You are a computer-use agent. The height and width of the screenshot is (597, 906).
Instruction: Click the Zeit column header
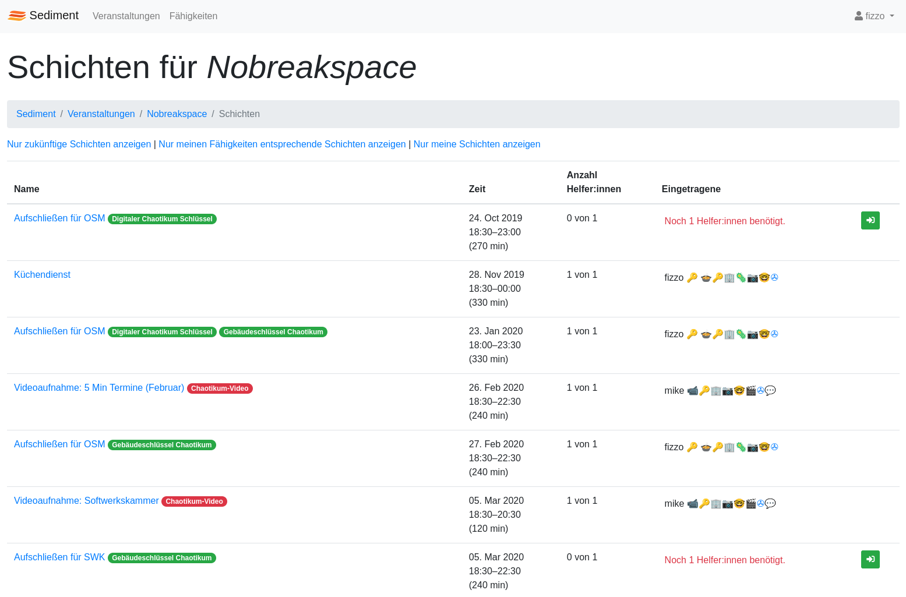pyautogui.click(x=477, y=189)
